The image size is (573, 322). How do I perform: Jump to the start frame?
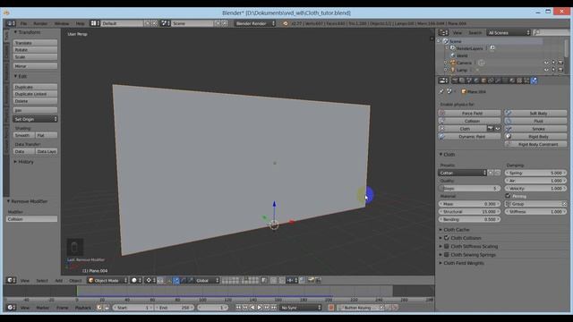pos(238,308)
